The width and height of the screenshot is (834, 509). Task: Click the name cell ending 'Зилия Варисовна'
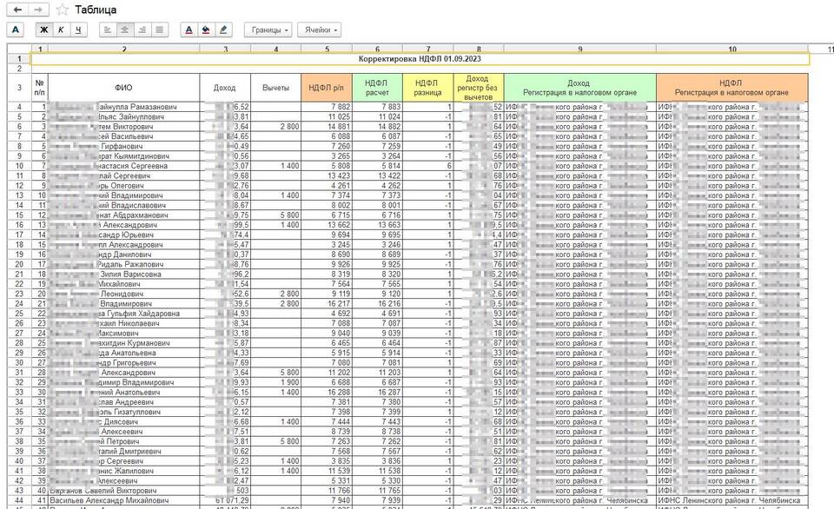click(123, 274)
